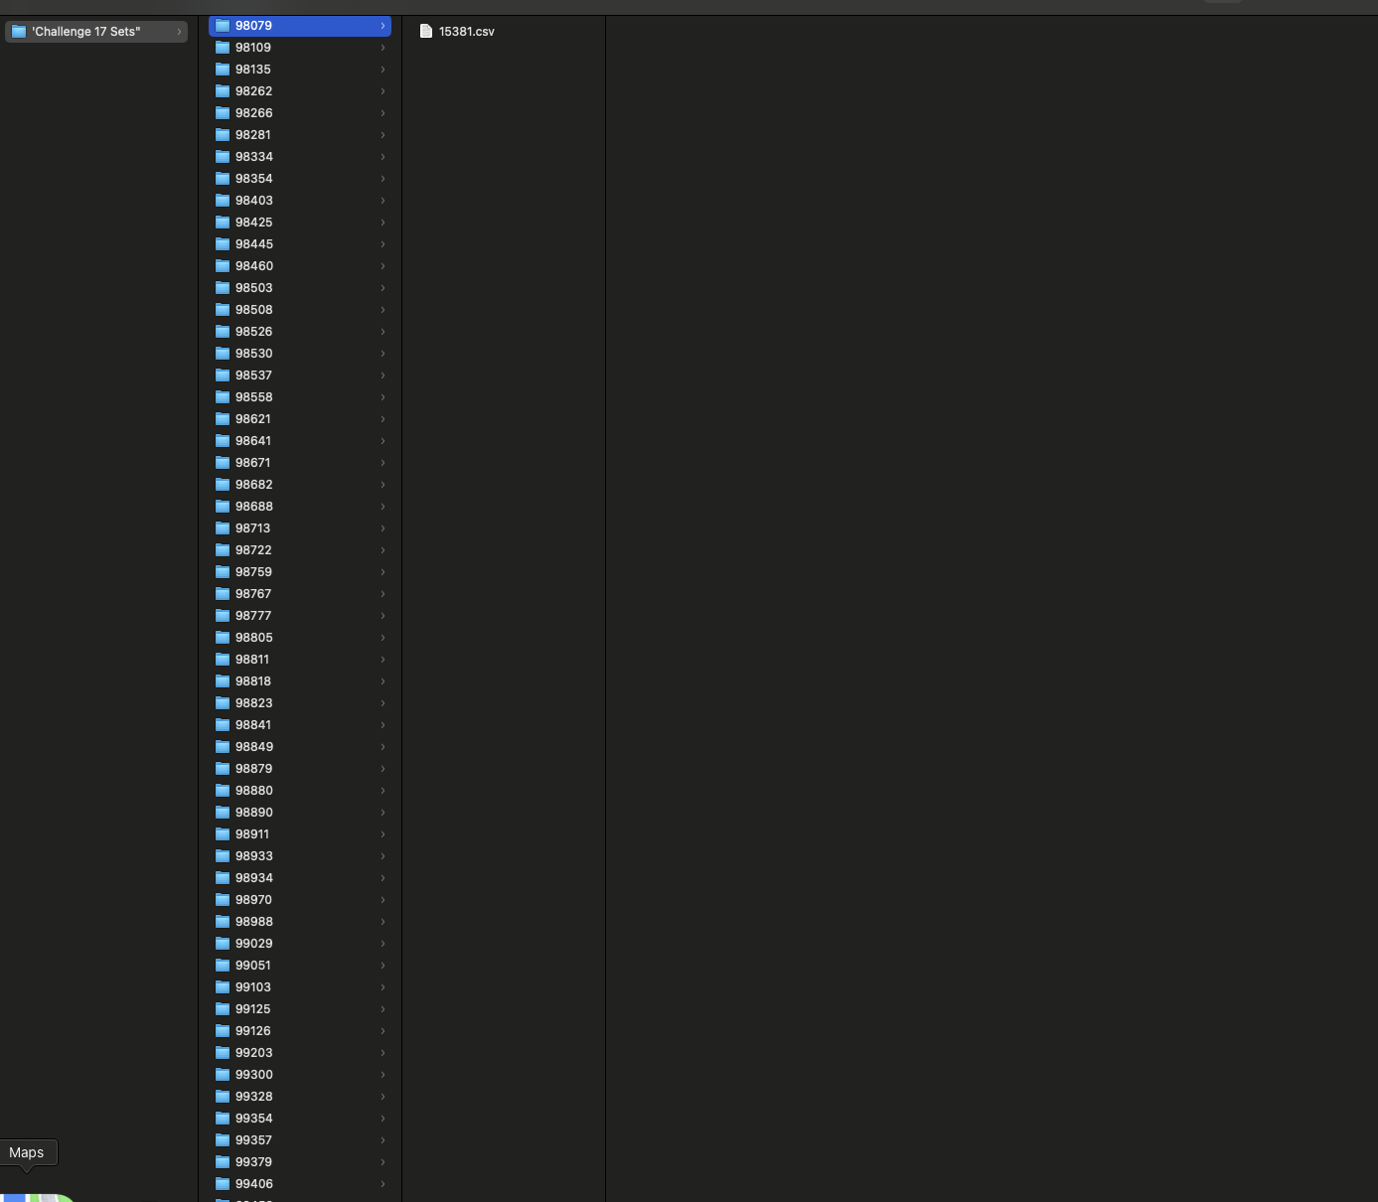Image resolution: width=1378 pixels, height=1202 pixels.
Task: Click the 99203 folder icon
Action: [x=223, y=1053]
